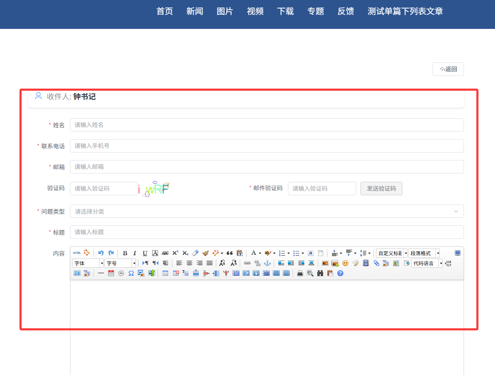
Task: Click the emoticon smiley icon
Action: click(345, 263)
